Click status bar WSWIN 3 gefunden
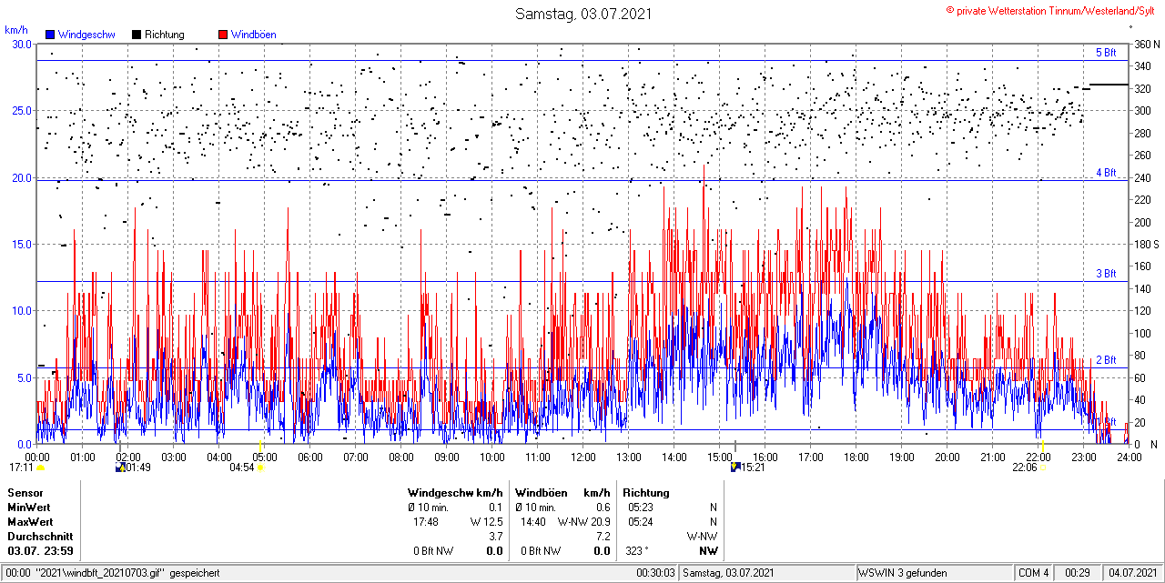Image resolution: width=1165 pixels, height=583 pixels. click(x=904, y=573)
